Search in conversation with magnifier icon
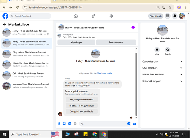Viewport: 190px width, 138px height. (168, 50)
